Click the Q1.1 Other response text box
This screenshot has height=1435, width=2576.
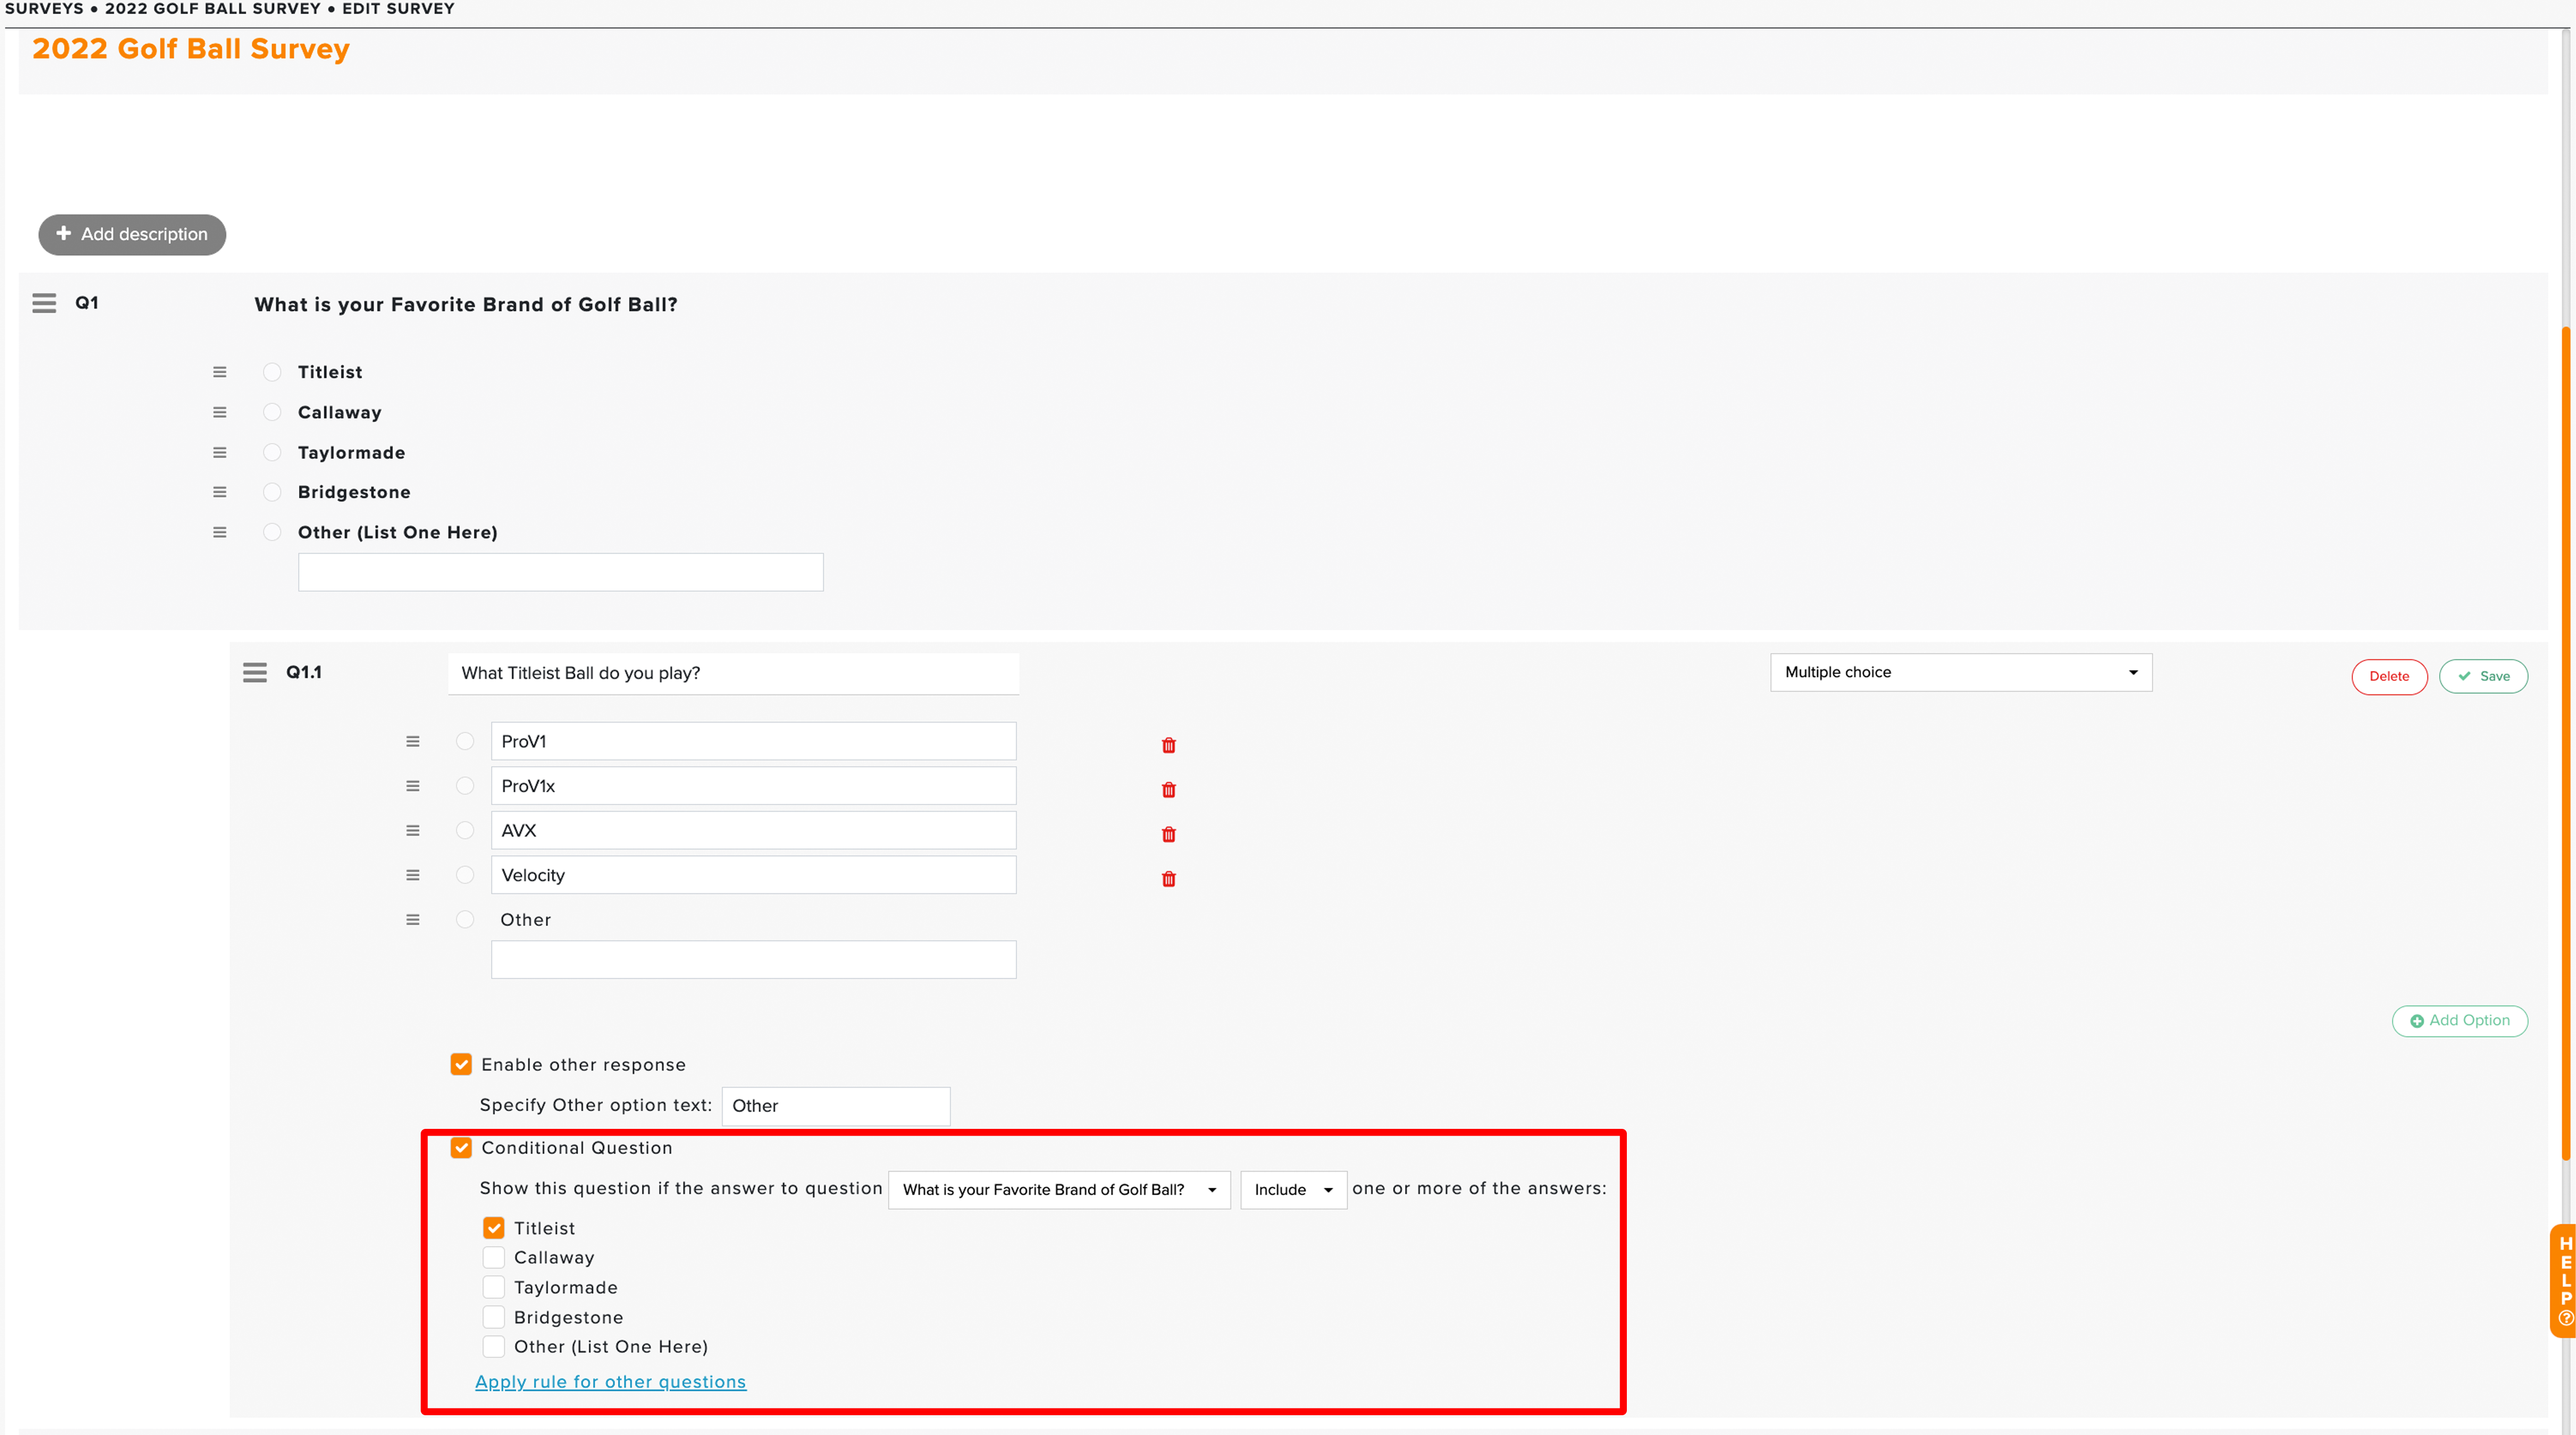(x=754, y=960)
